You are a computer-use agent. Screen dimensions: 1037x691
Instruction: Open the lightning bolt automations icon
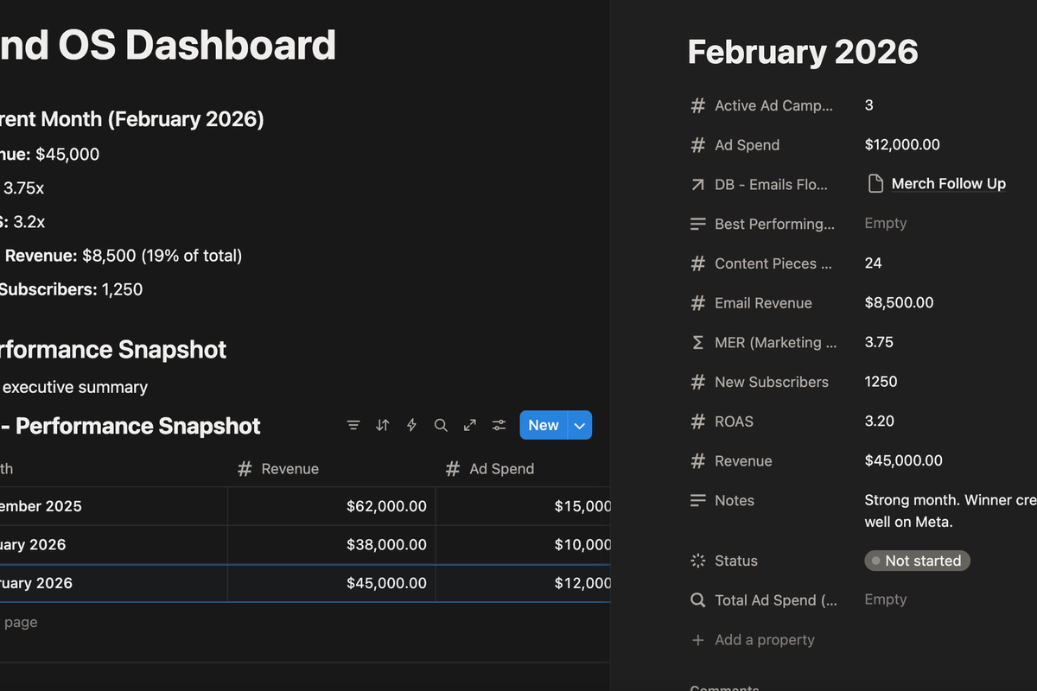click(411, 425)
